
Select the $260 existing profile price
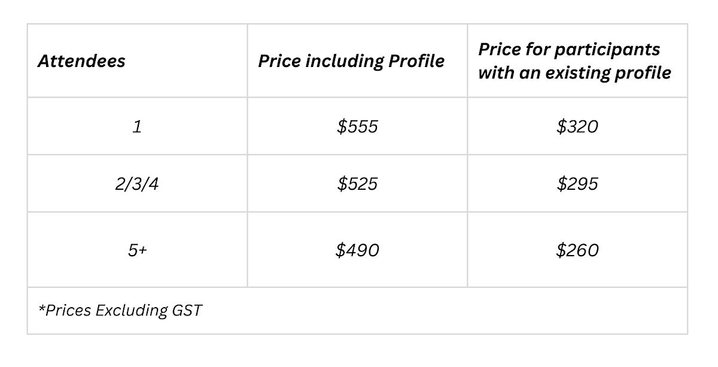577,250
